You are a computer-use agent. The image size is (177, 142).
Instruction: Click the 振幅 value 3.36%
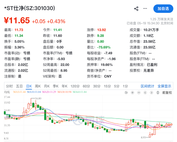click(x=19, y=47)
